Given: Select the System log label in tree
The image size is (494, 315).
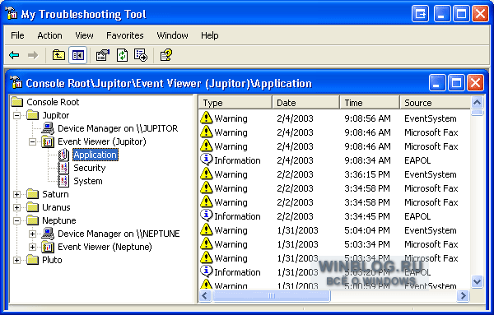Looking at the screenshot, I should pyautogui.click(x=88, y=181).
